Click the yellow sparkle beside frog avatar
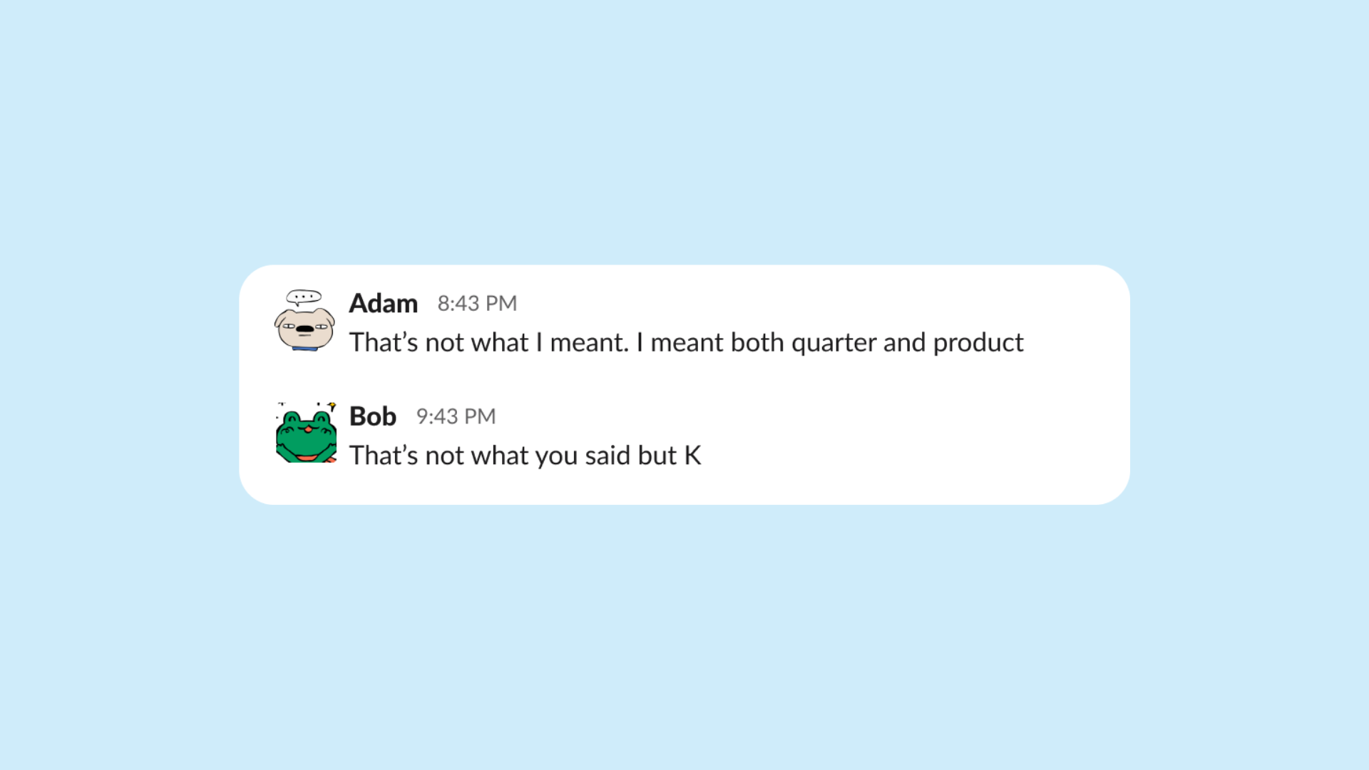 pos(332,406)
